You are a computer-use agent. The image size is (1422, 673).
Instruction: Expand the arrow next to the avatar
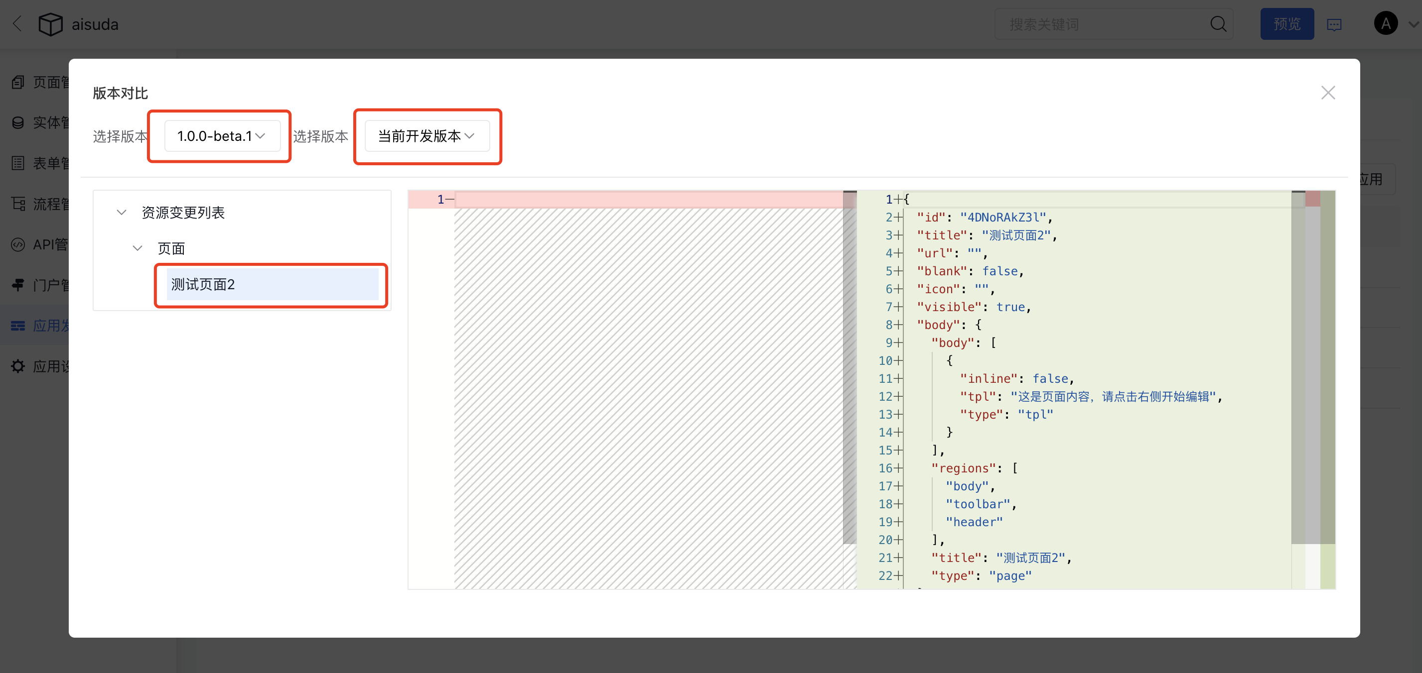coord(1413,24)
